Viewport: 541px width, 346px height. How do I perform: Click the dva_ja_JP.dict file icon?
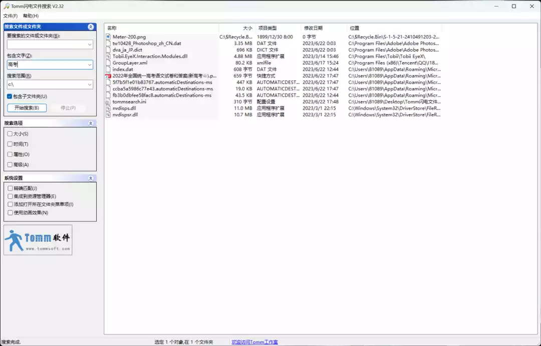108,50
